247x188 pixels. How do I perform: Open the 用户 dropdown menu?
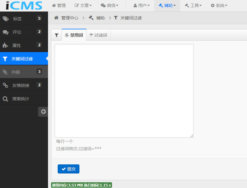[x=141, y=5]
